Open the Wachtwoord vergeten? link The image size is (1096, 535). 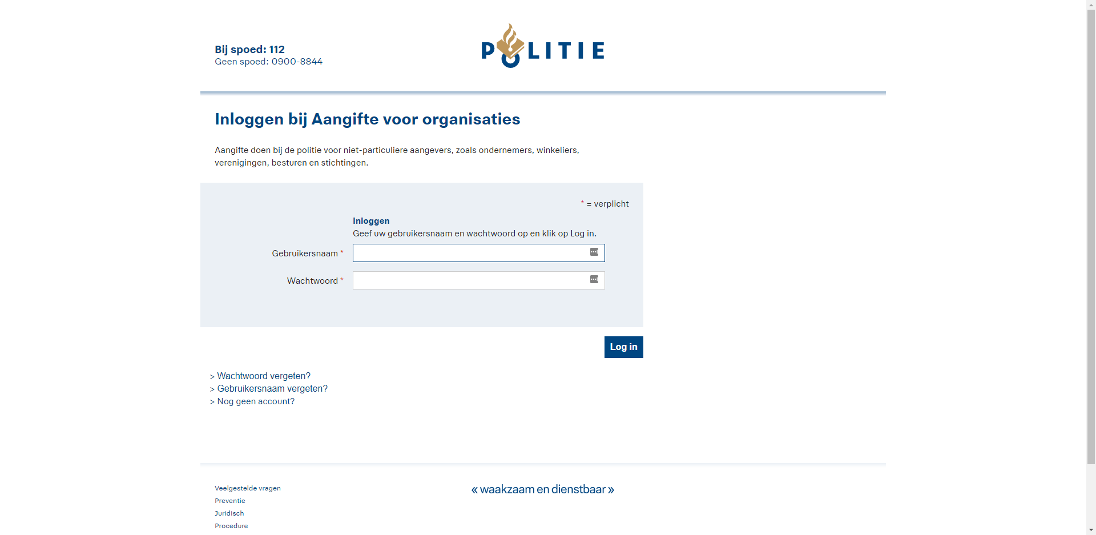(264, 376)
